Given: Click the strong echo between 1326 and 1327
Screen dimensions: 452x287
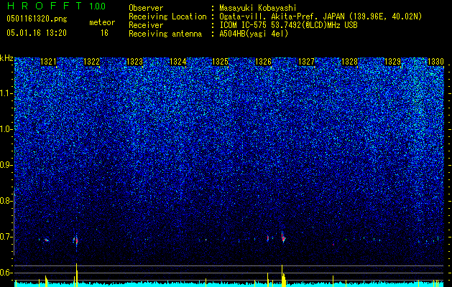Looking at the screenshot, I should point(283,237).
